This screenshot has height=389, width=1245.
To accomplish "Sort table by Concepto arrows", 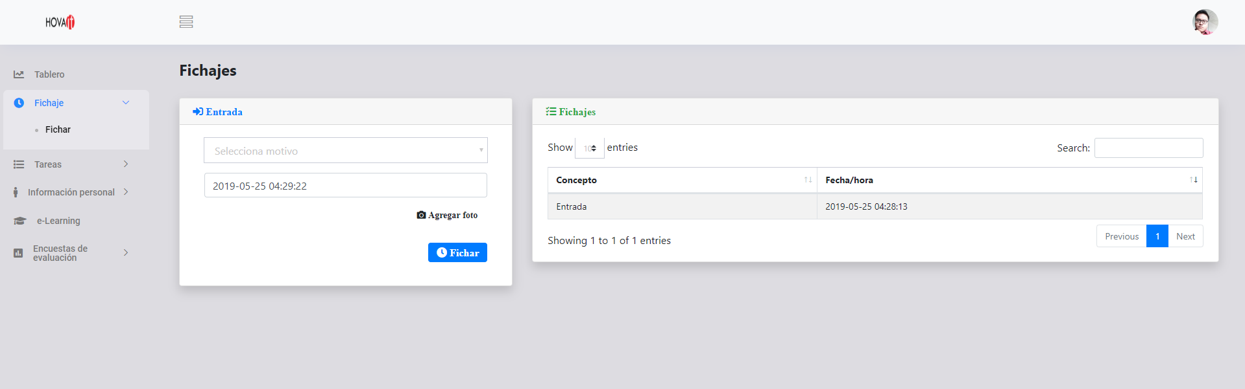I will [x=808, y=180].
